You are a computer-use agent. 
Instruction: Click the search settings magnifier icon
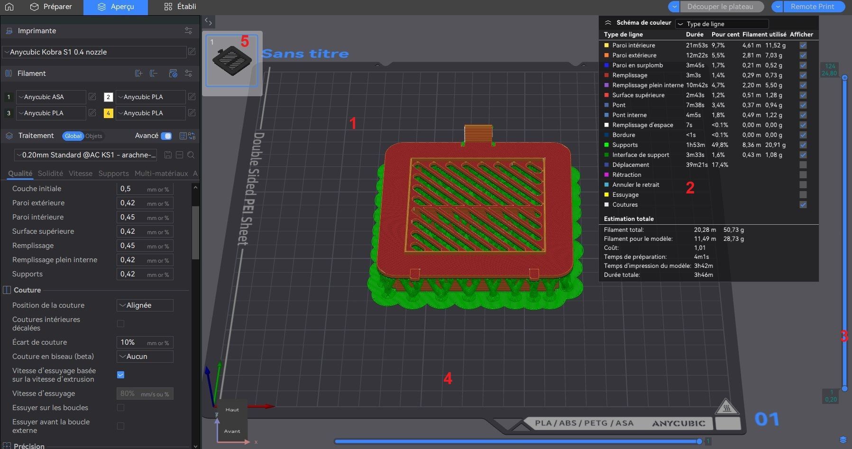point(191,155)
